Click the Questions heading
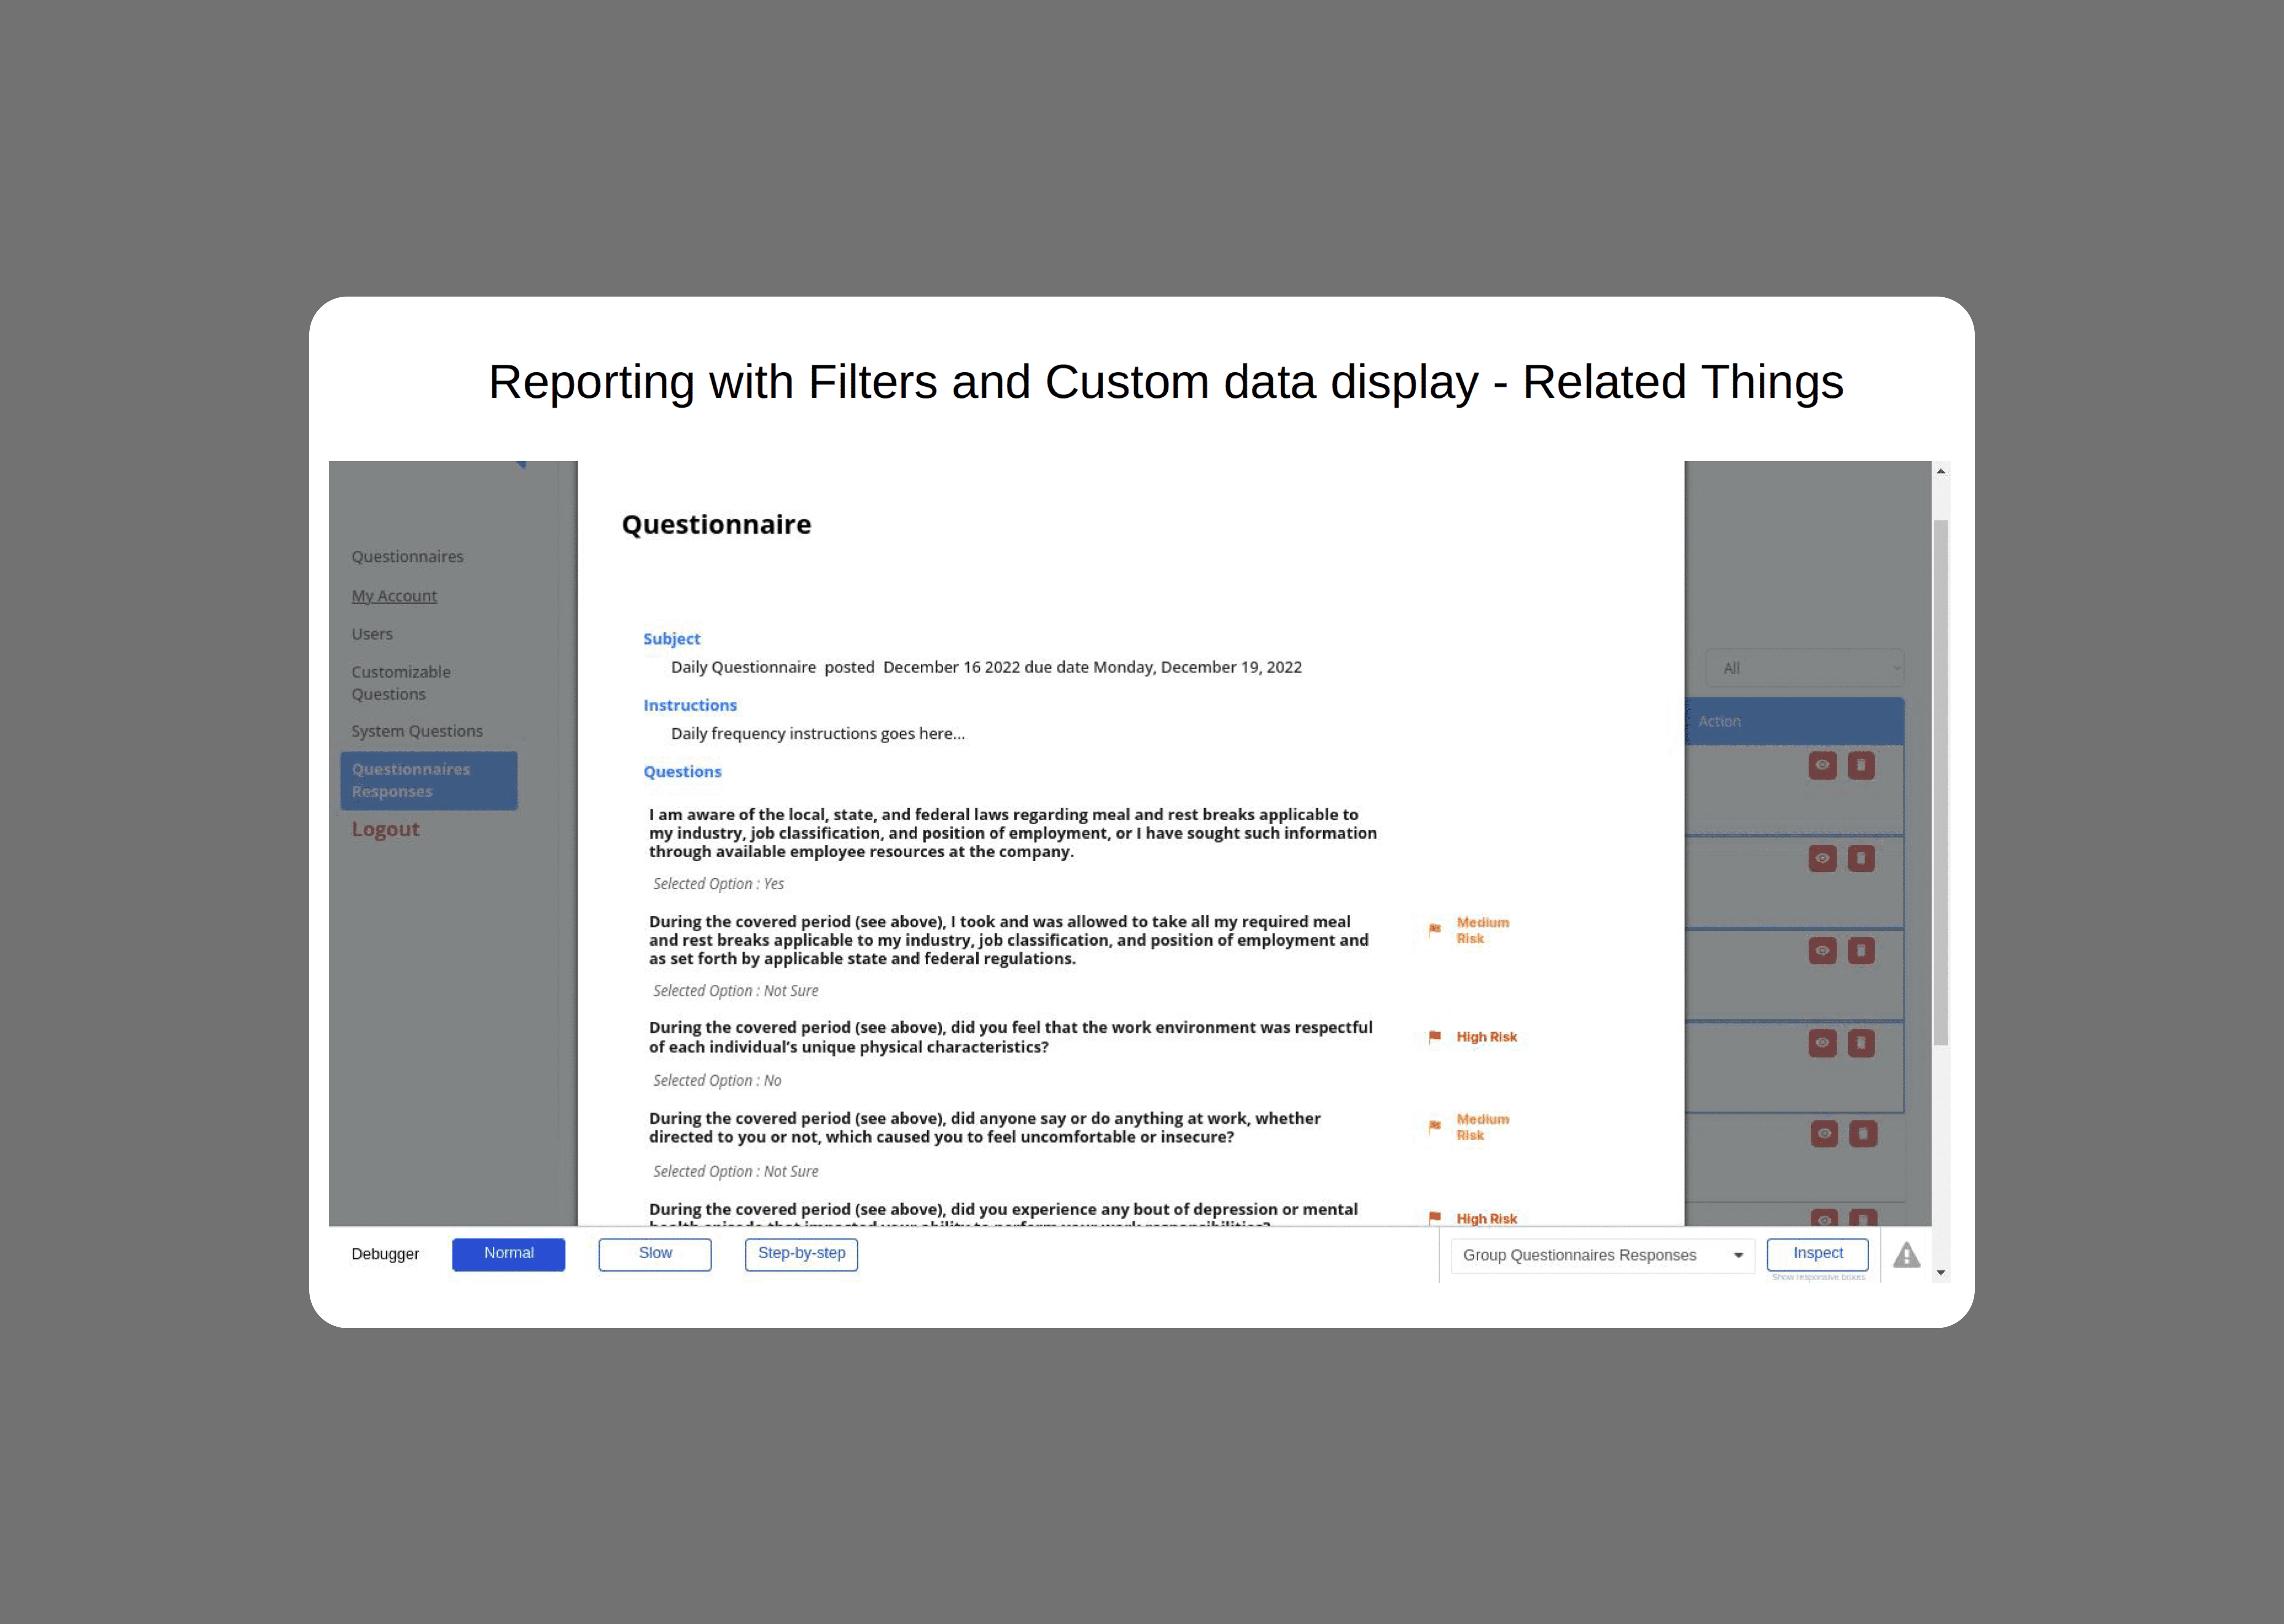This screenshot has height=1624, width=2284. 682,771
